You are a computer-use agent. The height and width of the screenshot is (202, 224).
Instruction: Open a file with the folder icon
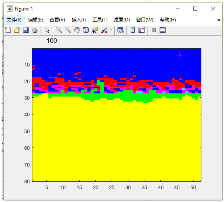coord(17,30)
